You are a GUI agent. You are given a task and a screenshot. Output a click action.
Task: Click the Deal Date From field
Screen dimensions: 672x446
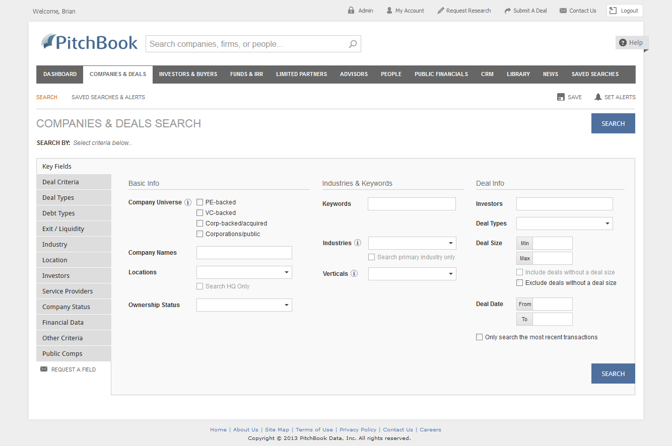coord(553,304)
